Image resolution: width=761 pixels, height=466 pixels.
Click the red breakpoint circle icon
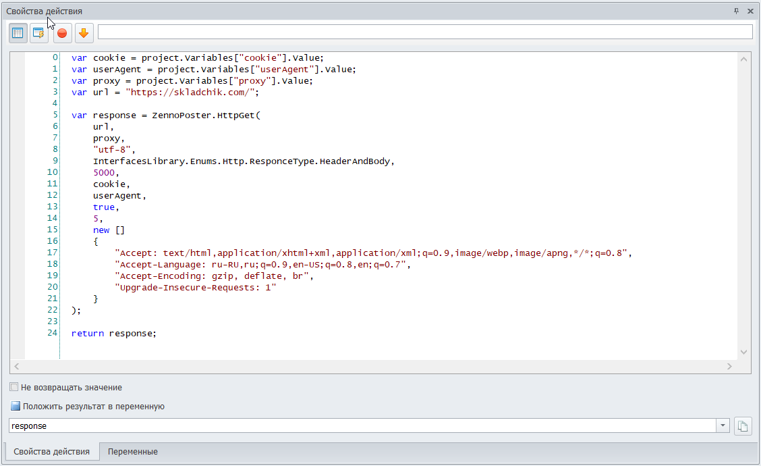click(x=61, y=33)
